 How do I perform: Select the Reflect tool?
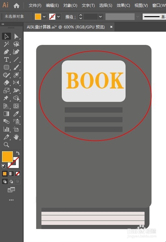point(16,83)
